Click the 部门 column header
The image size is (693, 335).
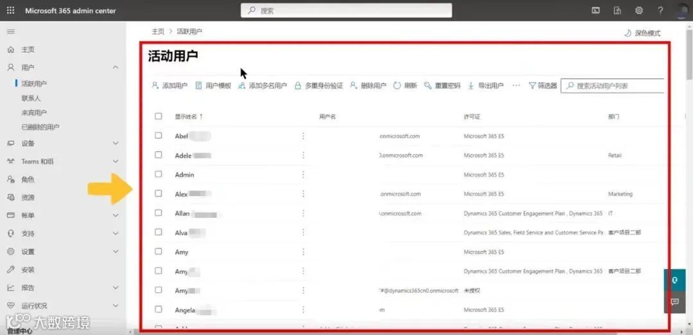tap(613, 117)
